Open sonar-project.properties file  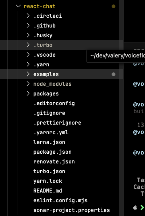tap(71, 210)
